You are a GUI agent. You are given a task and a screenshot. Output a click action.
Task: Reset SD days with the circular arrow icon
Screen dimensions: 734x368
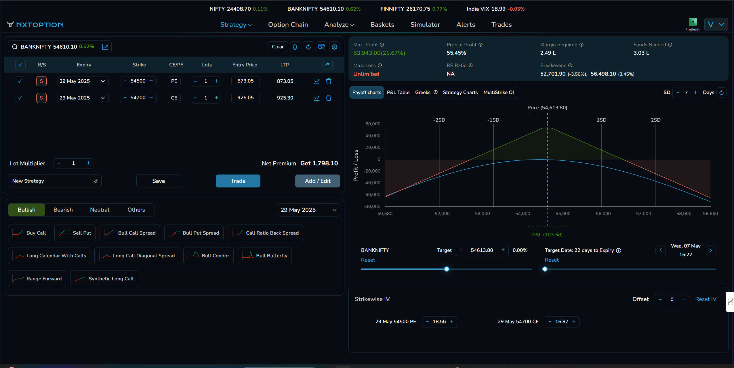pyautogui.click(x=721, y=93)
